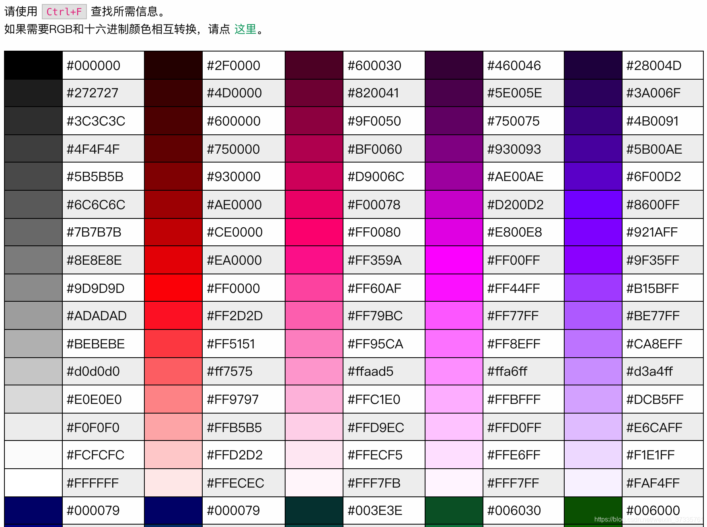Screen dimensions: 707x527
Task: Click the #28004D hex code text
Action: click(654, 66)
